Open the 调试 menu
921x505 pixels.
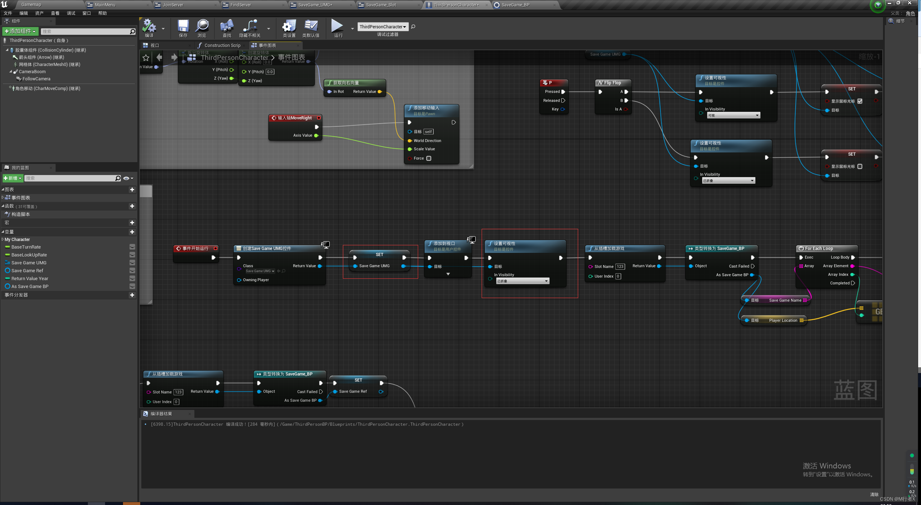point(71,13)
